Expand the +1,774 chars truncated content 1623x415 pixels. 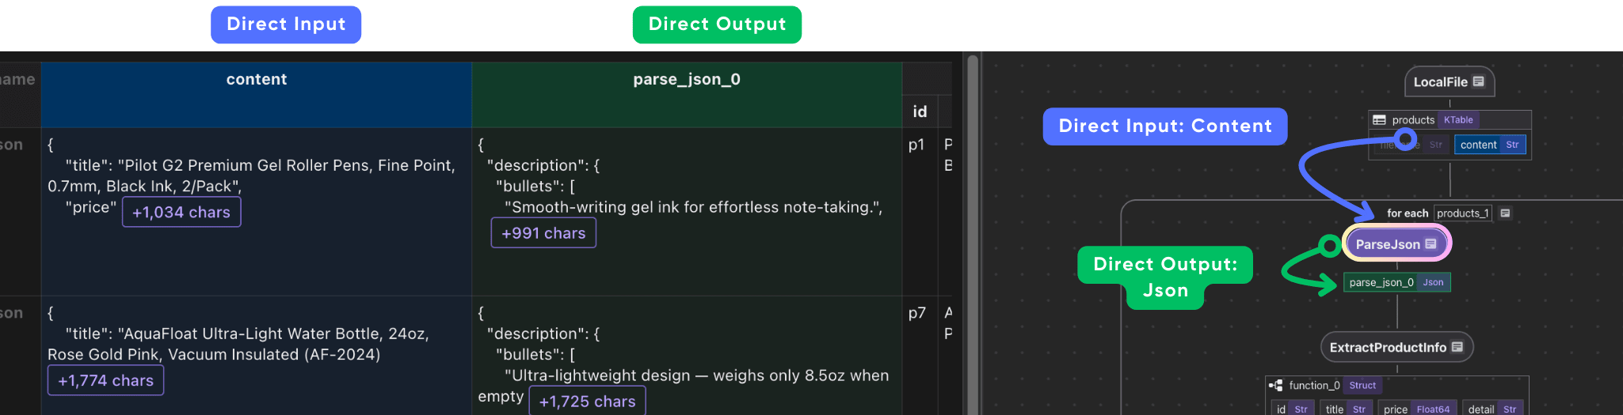click(105, 381)
